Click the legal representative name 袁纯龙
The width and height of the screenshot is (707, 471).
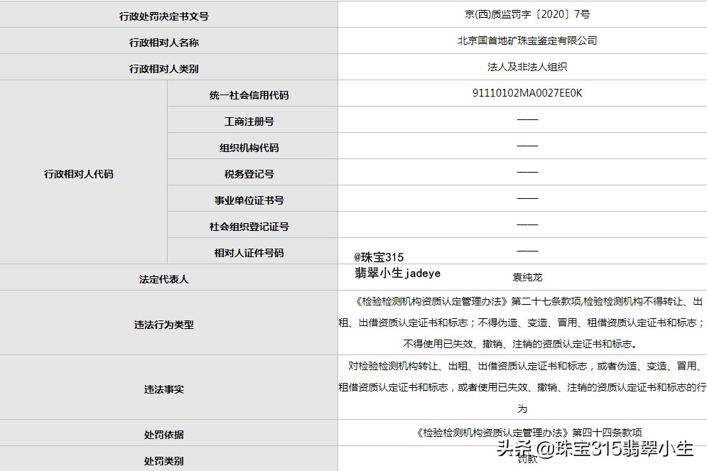click(527, 277)
